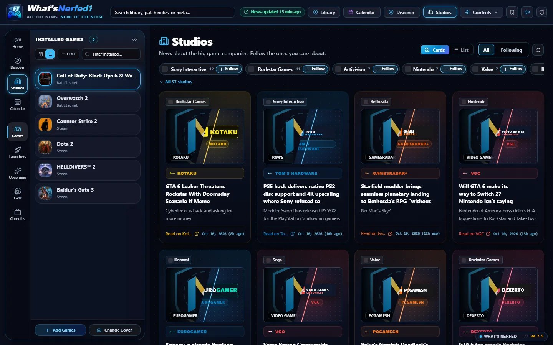The image size is (553, 345).
Task: Open Discover in the left sidebar
Action: 17,63
